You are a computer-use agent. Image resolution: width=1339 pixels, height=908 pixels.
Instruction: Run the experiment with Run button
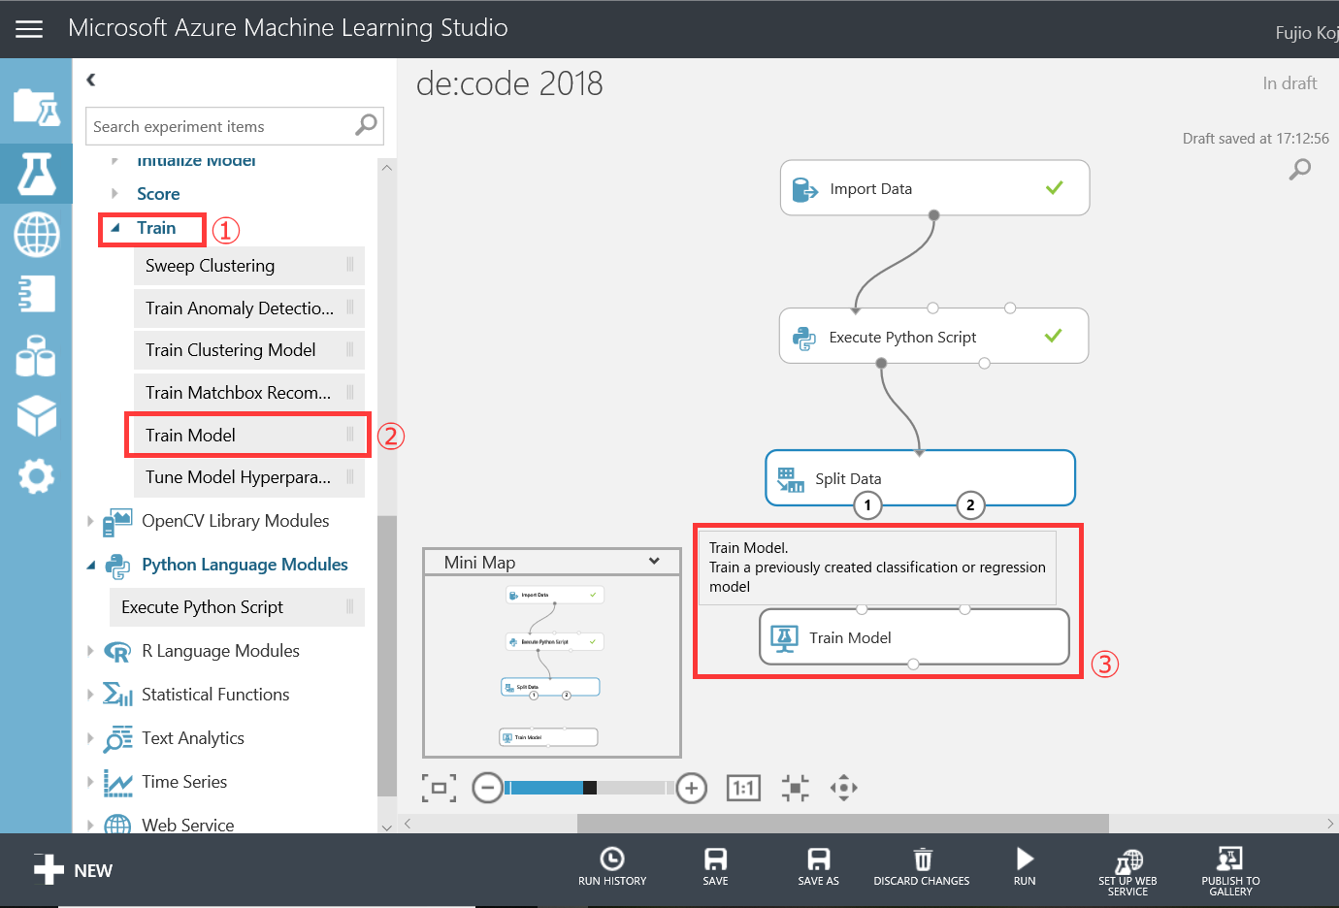coord(1025,866)
